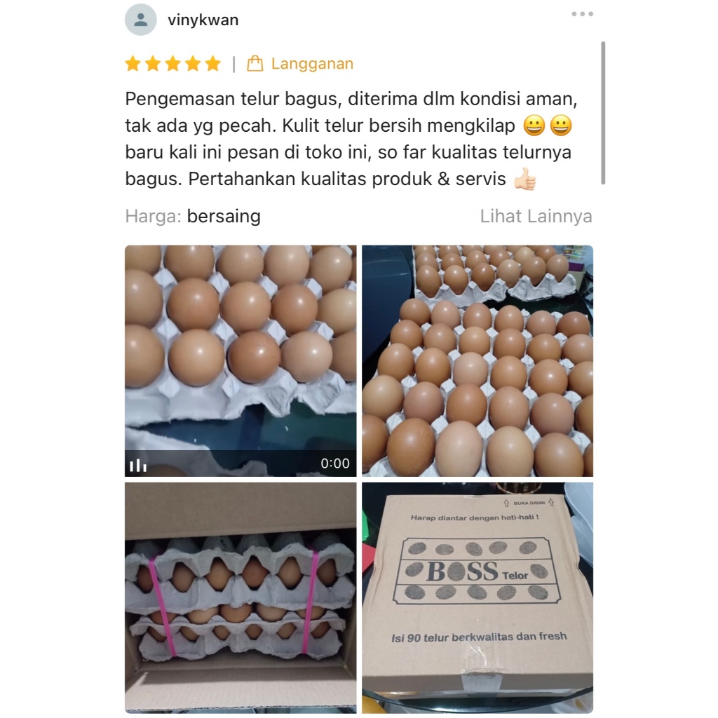Open the photo of eggs on trays

477,361
